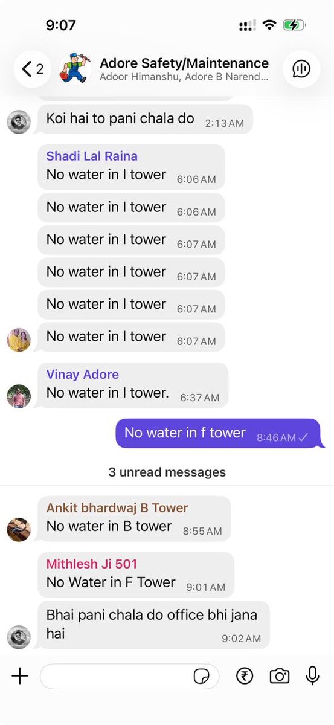Tap the rupee payment icon
334x725 pixels.
(245, 675)
